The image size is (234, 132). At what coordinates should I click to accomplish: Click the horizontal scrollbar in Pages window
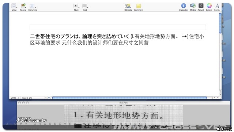pos(129,98)
